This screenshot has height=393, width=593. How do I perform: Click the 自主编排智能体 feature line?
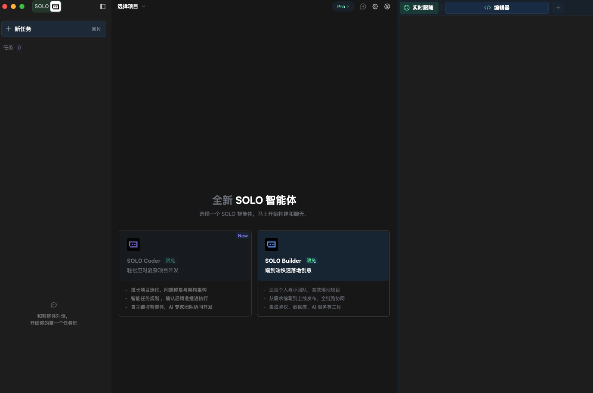click(x=172, y=307)
